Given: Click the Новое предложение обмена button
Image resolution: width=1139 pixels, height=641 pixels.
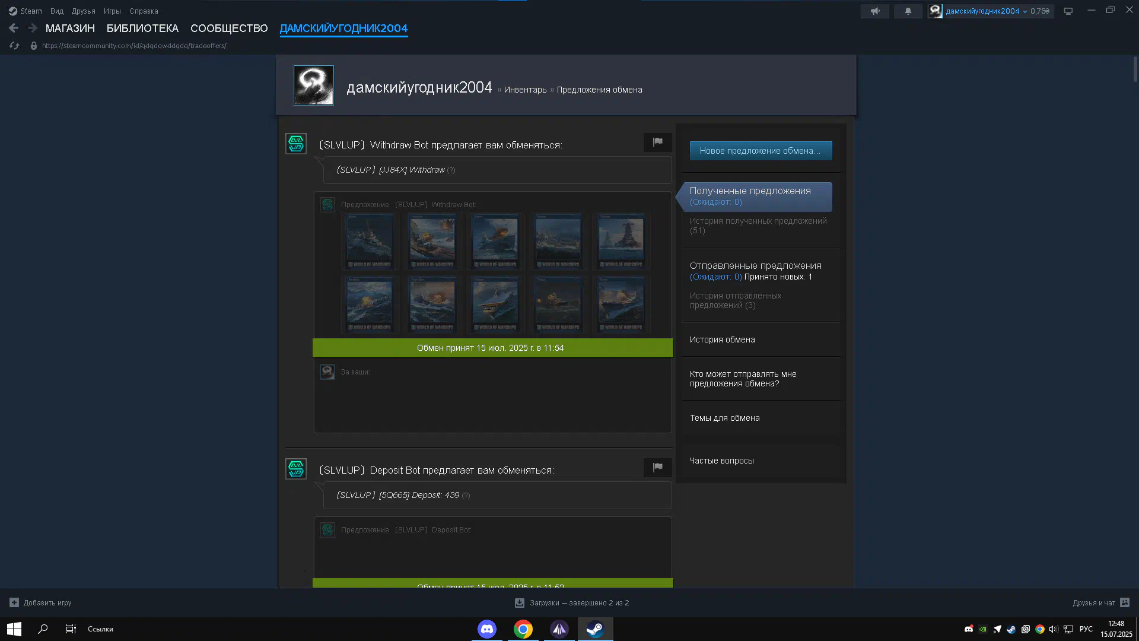Looking at the screenshot, I should pyautogui.click(x=761, y=151).
